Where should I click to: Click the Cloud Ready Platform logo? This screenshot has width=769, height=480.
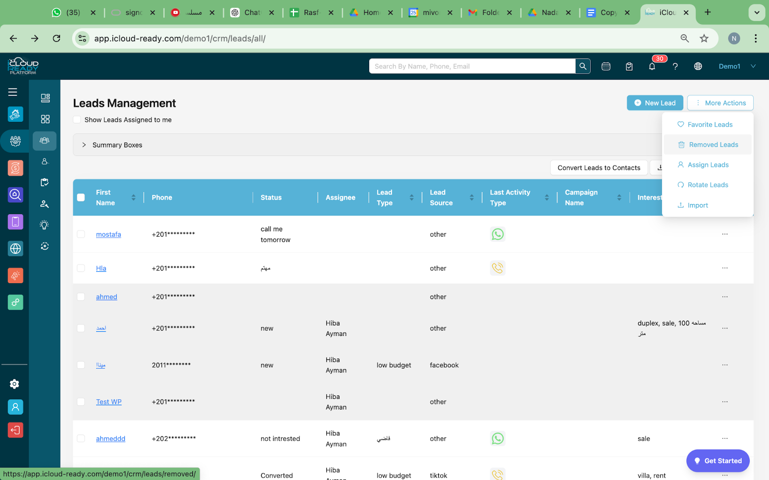[x=23, y=66]
